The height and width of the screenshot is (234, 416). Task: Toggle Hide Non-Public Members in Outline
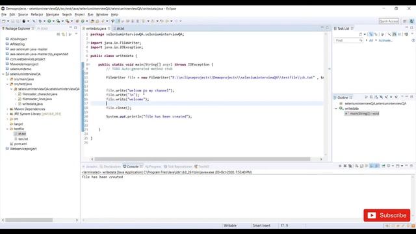pyautogui.click(x=391, y=97)
